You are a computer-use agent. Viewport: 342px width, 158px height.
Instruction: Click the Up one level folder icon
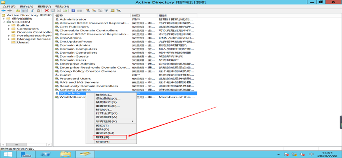coord(18,10)
